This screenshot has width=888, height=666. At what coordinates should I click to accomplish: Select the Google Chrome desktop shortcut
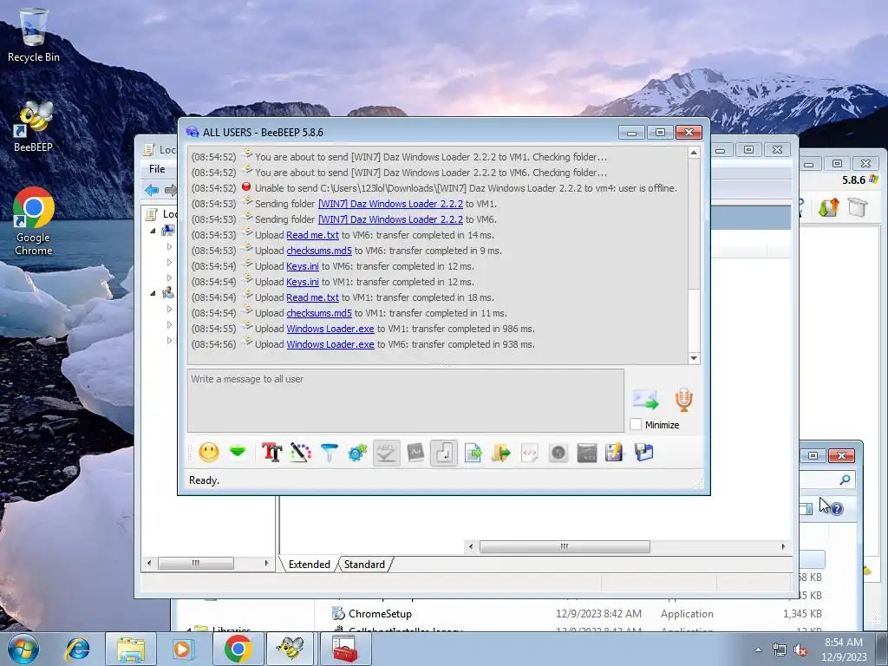click(x=34, y=221)
